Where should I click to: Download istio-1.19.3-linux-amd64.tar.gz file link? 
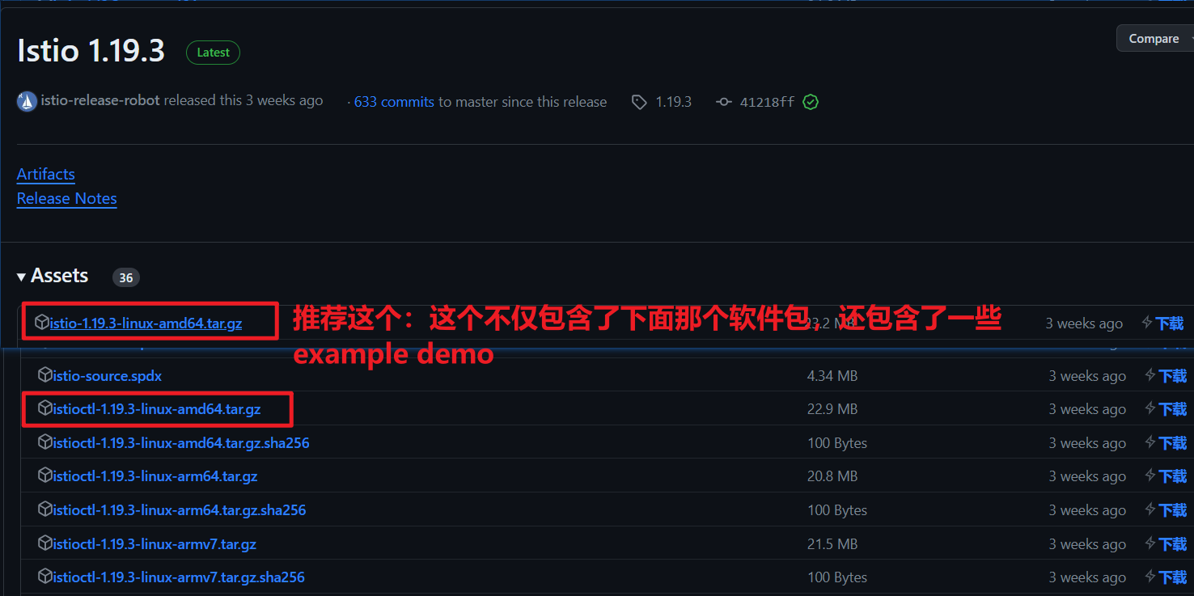click(146, 323)
